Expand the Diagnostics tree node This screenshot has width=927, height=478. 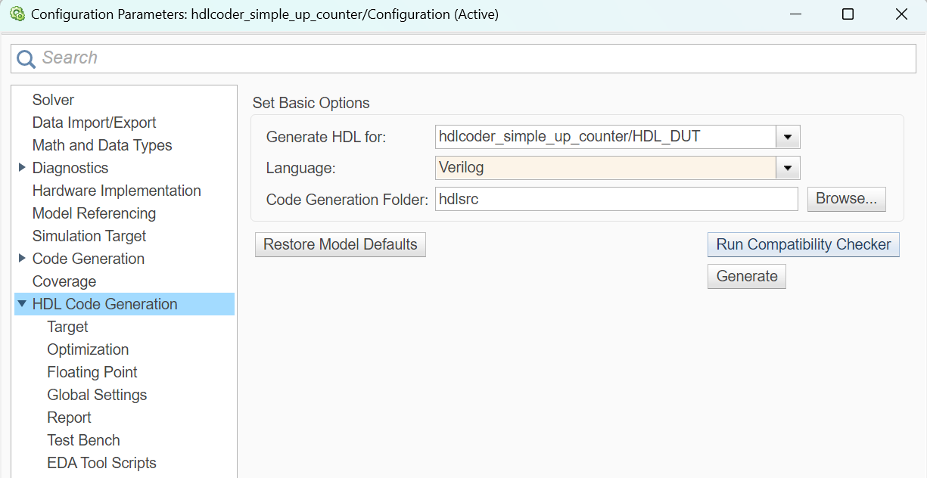pos(21,168)
